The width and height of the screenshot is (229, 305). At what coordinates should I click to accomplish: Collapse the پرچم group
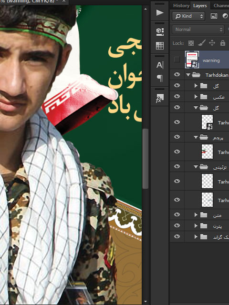[x=196, y=137]
